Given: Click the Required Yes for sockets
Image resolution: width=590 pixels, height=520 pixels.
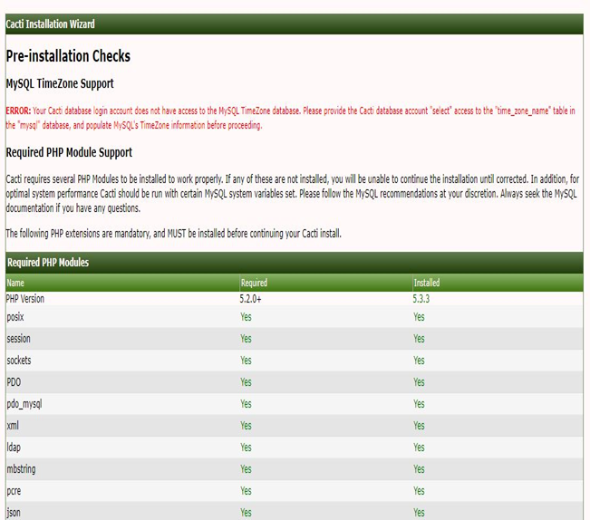Looking at the screenshot, I should pyautogui.click(x=247, y=361).
